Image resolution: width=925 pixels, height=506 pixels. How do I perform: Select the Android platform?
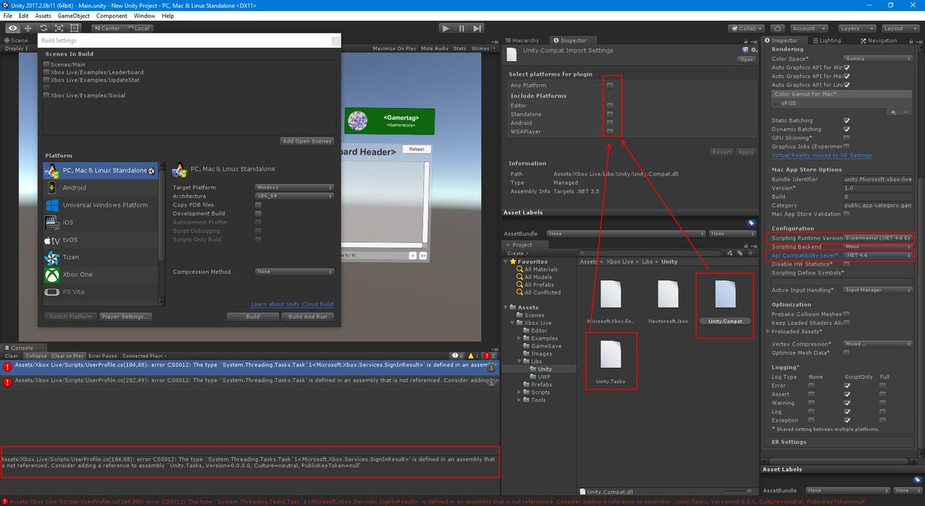click(x=100, y=187)
